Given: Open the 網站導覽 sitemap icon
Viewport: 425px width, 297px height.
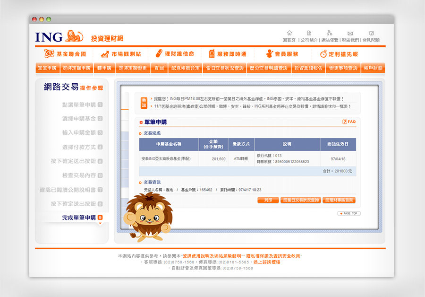Looking at the screenshot, I should [x=329, y=33].
